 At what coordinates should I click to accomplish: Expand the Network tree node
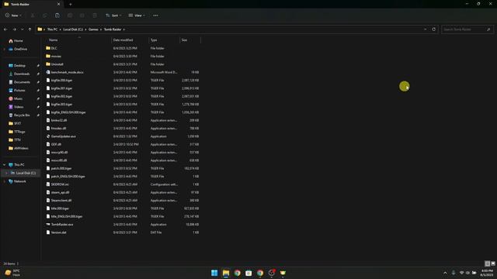point(5,181)
